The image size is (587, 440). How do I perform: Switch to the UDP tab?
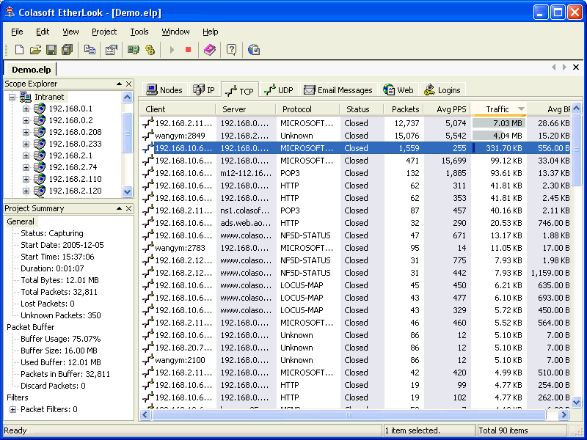pos(279,89)
